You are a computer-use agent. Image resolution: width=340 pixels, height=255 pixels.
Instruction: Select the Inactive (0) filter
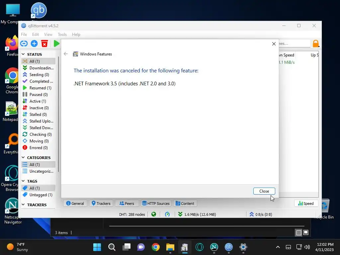tap(39, 108)
